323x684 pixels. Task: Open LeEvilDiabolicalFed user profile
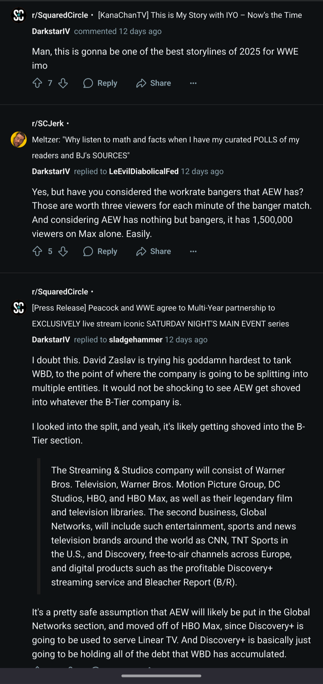click(144, 171)
